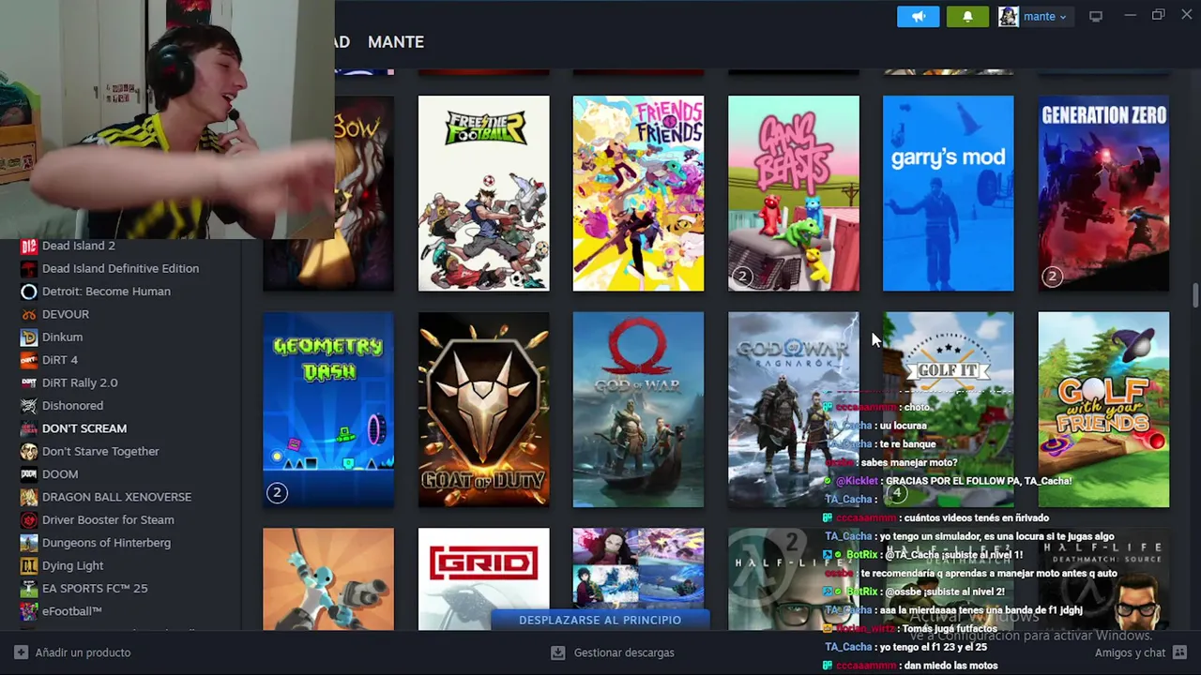Open the Geometry Dash cover
The height and width of the screenshot is (675, 1201).
(x=328, y=410)
